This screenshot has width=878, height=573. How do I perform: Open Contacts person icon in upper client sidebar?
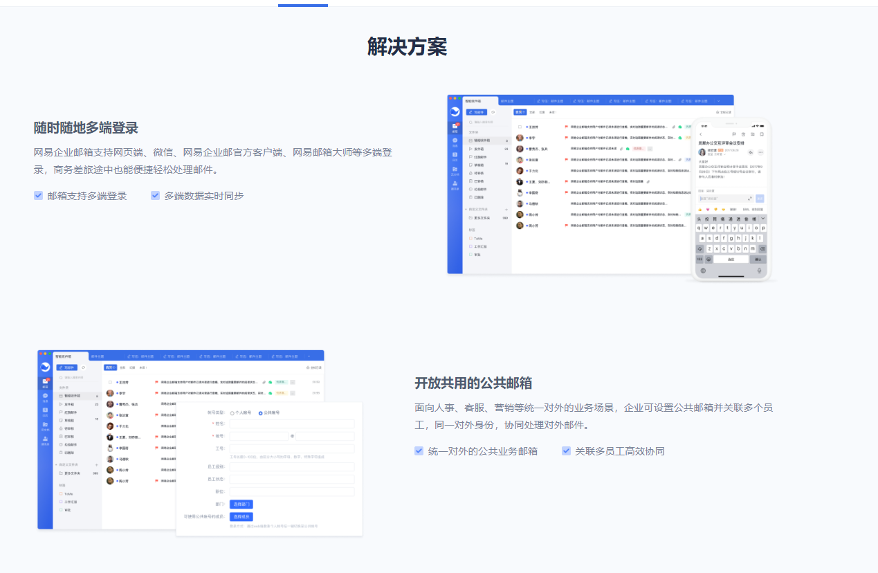click(455, 184)
